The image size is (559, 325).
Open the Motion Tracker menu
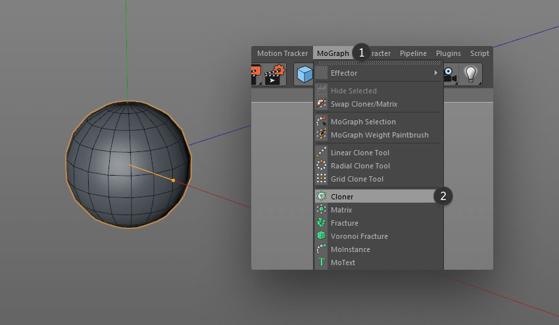282,53
